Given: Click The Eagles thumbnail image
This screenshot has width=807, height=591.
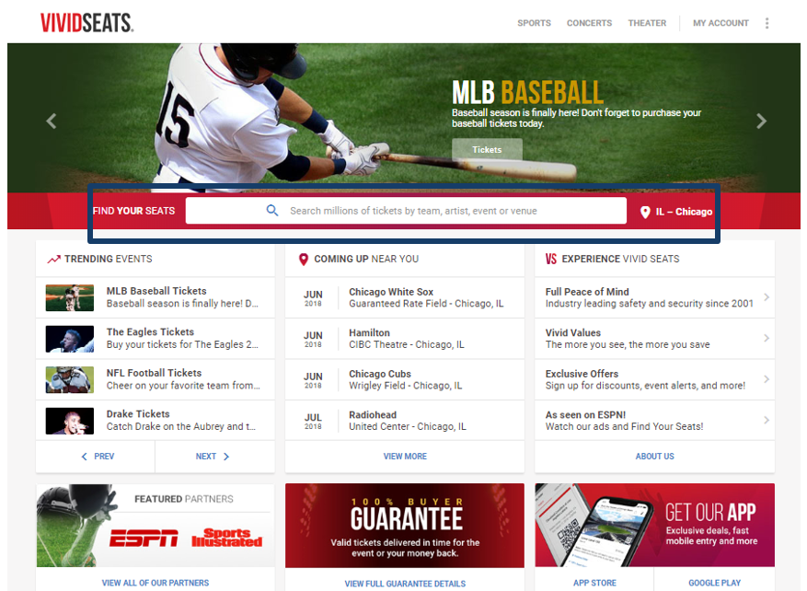Looking at the screenshot, I should pos(70,339).
